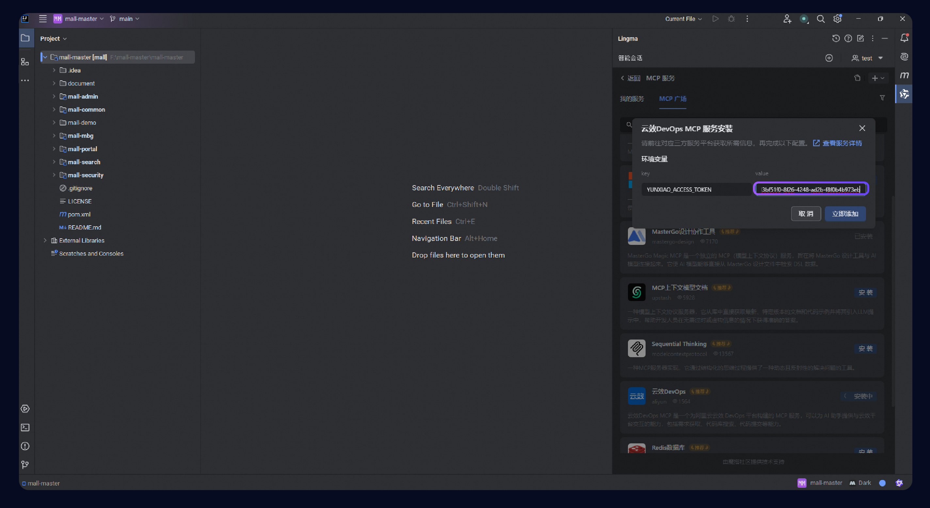Open the Notifications tool window
The image size is (930, 508).
tap(904, 38)
